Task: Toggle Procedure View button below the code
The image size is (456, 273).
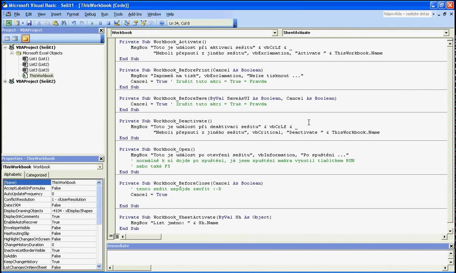Action: coord(111,236)
